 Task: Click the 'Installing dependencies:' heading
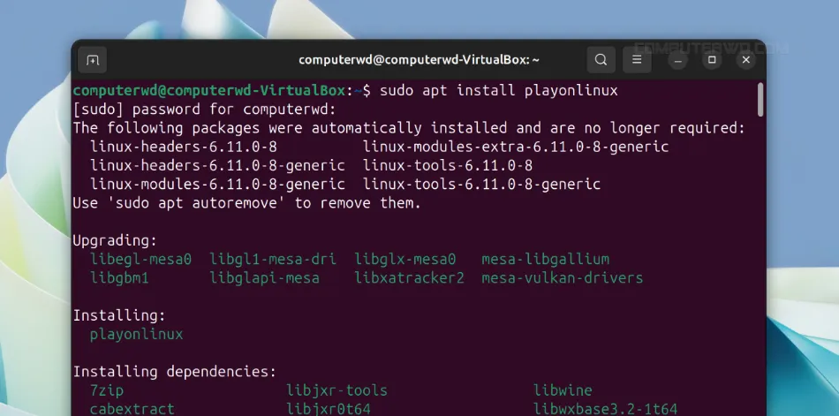tap(175, 372)
